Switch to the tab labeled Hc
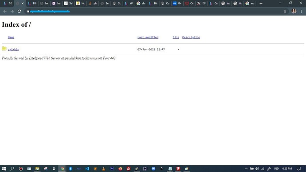The height and width of the screenshot is (172, 306). coord(80,3)
